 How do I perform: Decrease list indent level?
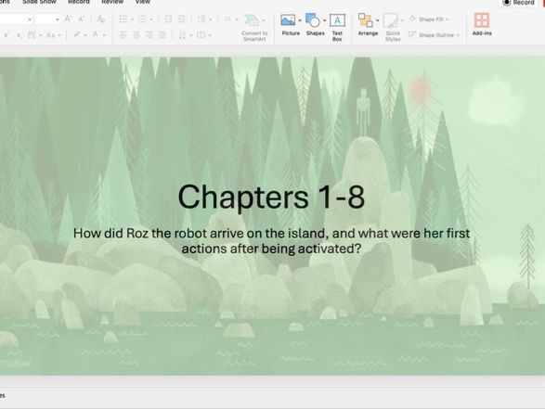click(168, 19)
